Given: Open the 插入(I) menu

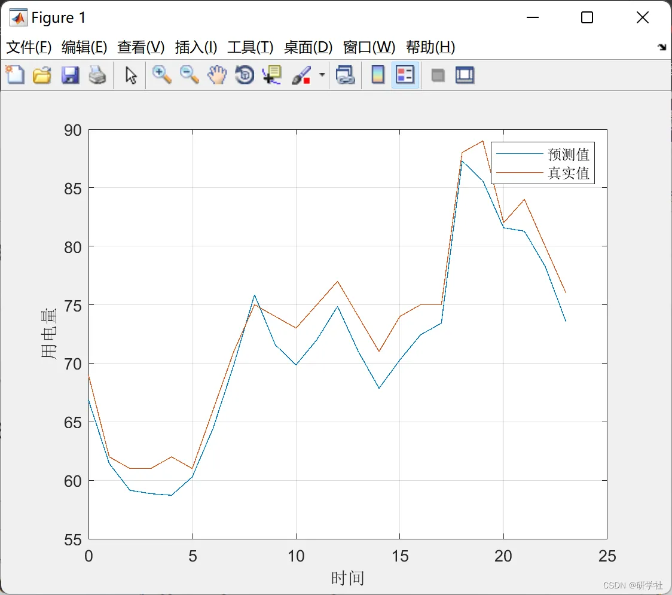Looking at the screenshot, I should tap(196, 47).
